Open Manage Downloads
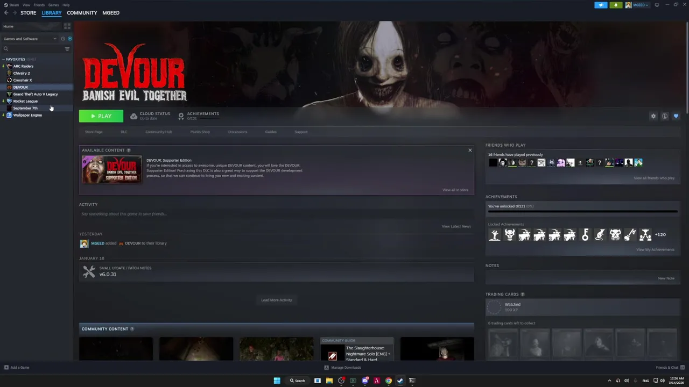This screenshot has height=387, width=689. click(x=342, y=368)
